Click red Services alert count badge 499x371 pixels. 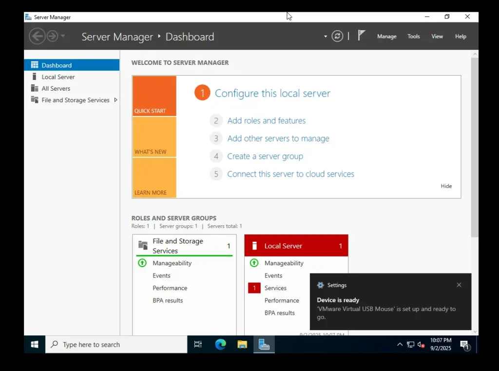(x=254, y=288)
